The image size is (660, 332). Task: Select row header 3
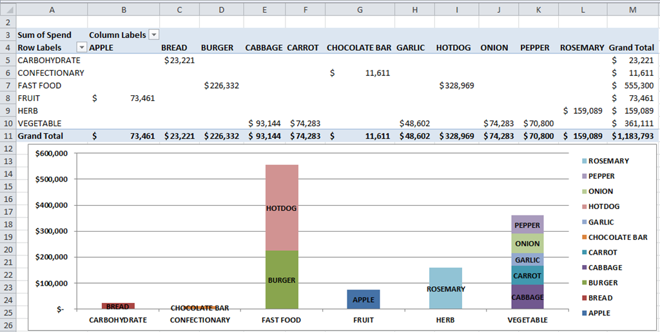coord(8,35)
